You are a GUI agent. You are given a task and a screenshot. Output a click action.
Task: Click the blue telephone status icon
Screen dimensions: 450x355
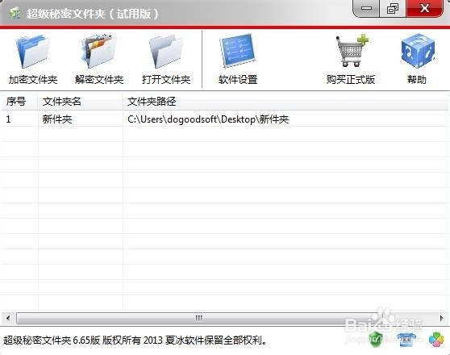click(x=406, y=340)
